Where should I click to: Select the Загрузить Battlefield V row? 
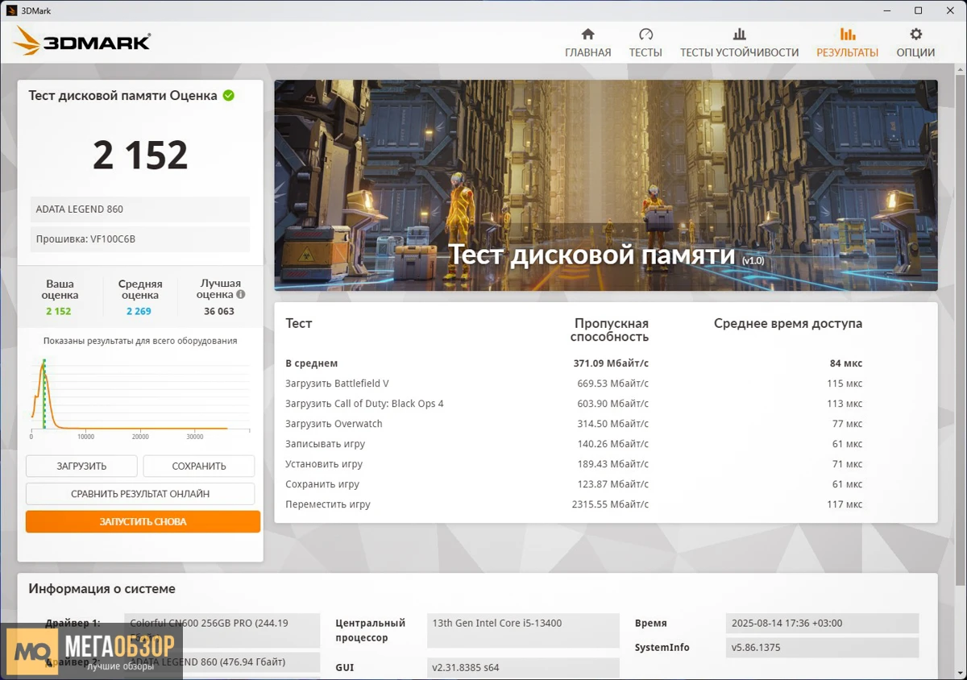(574, 384)
